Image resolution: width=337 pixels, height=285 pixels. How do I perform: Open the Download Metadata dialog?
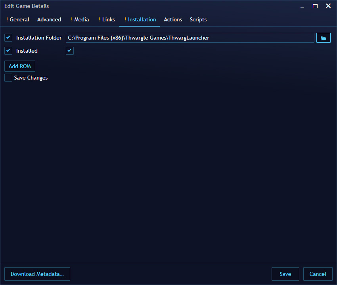tap(37, 274)
